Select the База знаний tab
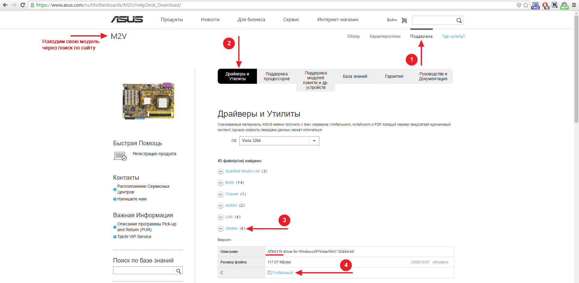This screenshot has width=579, height=283. (x=355, y=76)
